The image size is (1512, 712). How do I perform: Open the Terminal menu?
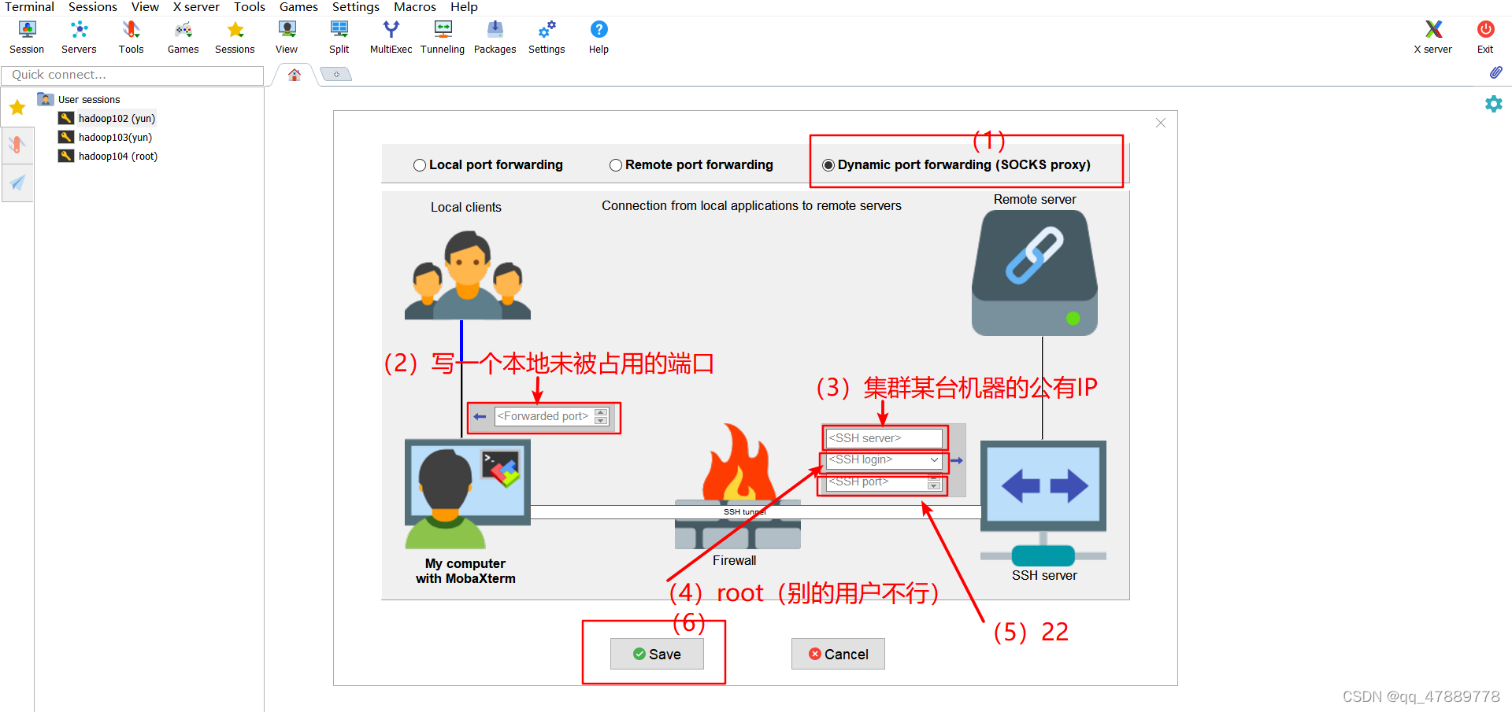coord(29,7)
